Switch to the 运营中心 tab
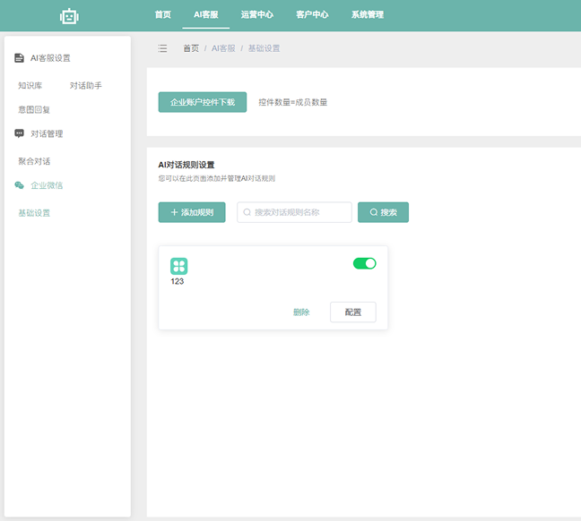Screen dimensions: 581x521 [257, 15]
